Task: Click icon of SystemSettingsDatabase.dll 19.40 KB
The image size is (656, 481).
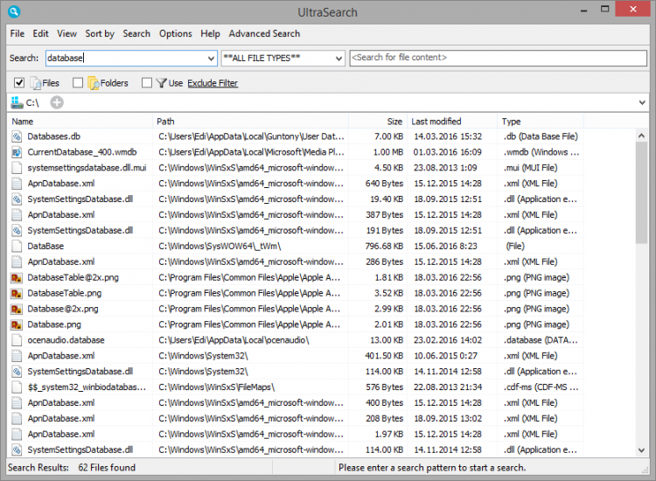Action: [x=17, y=199]
